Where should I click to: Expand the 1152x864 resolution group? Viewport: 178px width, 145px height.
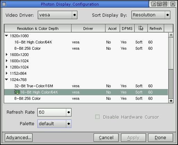pyautogui.click(x=7, y=73)
